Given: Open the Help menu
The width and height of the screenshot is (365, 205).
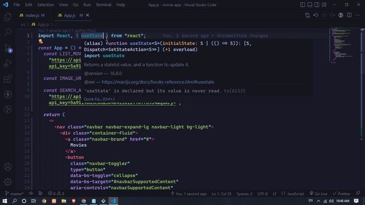Looking at the screenshot, I should (x=120, y=5).
